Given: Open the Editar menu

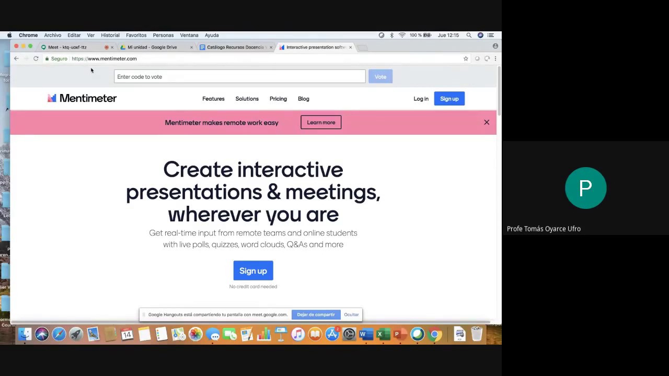Looking at the screenshot, I should 74,35.
